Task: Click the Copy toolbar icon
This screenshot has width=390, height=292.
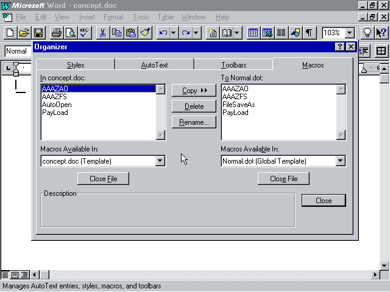Action: pyautogui.click(x=116, y=32)
